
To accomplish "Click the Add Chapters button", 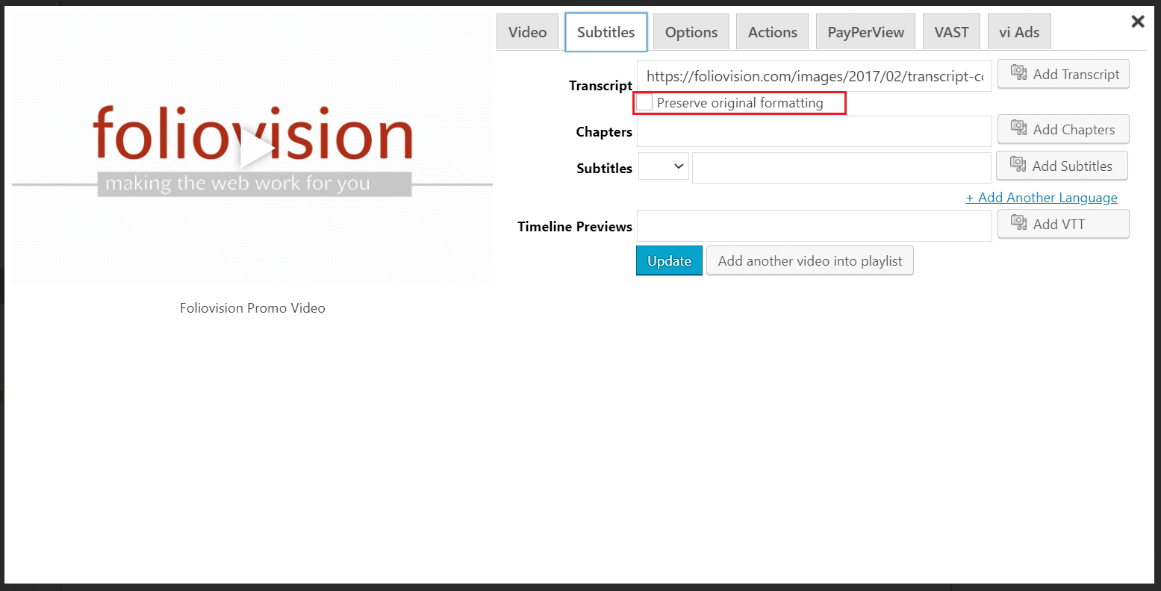I will tap(1063, 129).
